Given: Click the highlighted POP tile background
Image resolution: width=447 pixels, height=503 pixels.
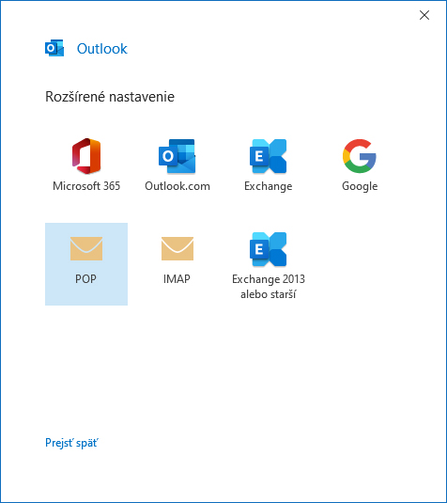Looking at the screenshot, I should [86, 264].
